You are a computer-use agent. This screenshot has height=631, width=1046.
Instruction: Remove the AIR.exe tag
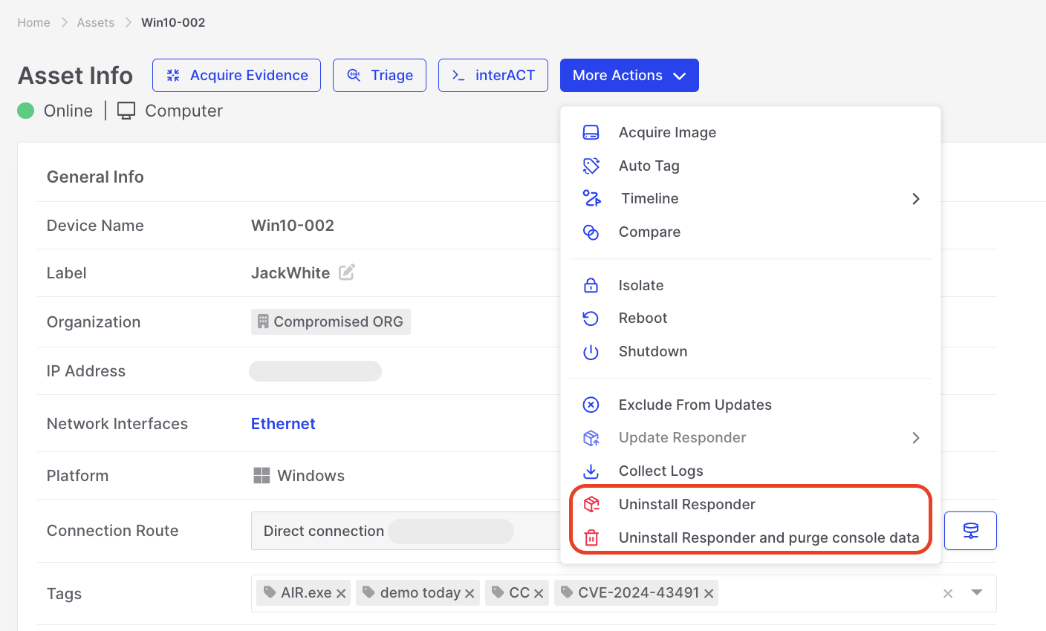[341, 593]
